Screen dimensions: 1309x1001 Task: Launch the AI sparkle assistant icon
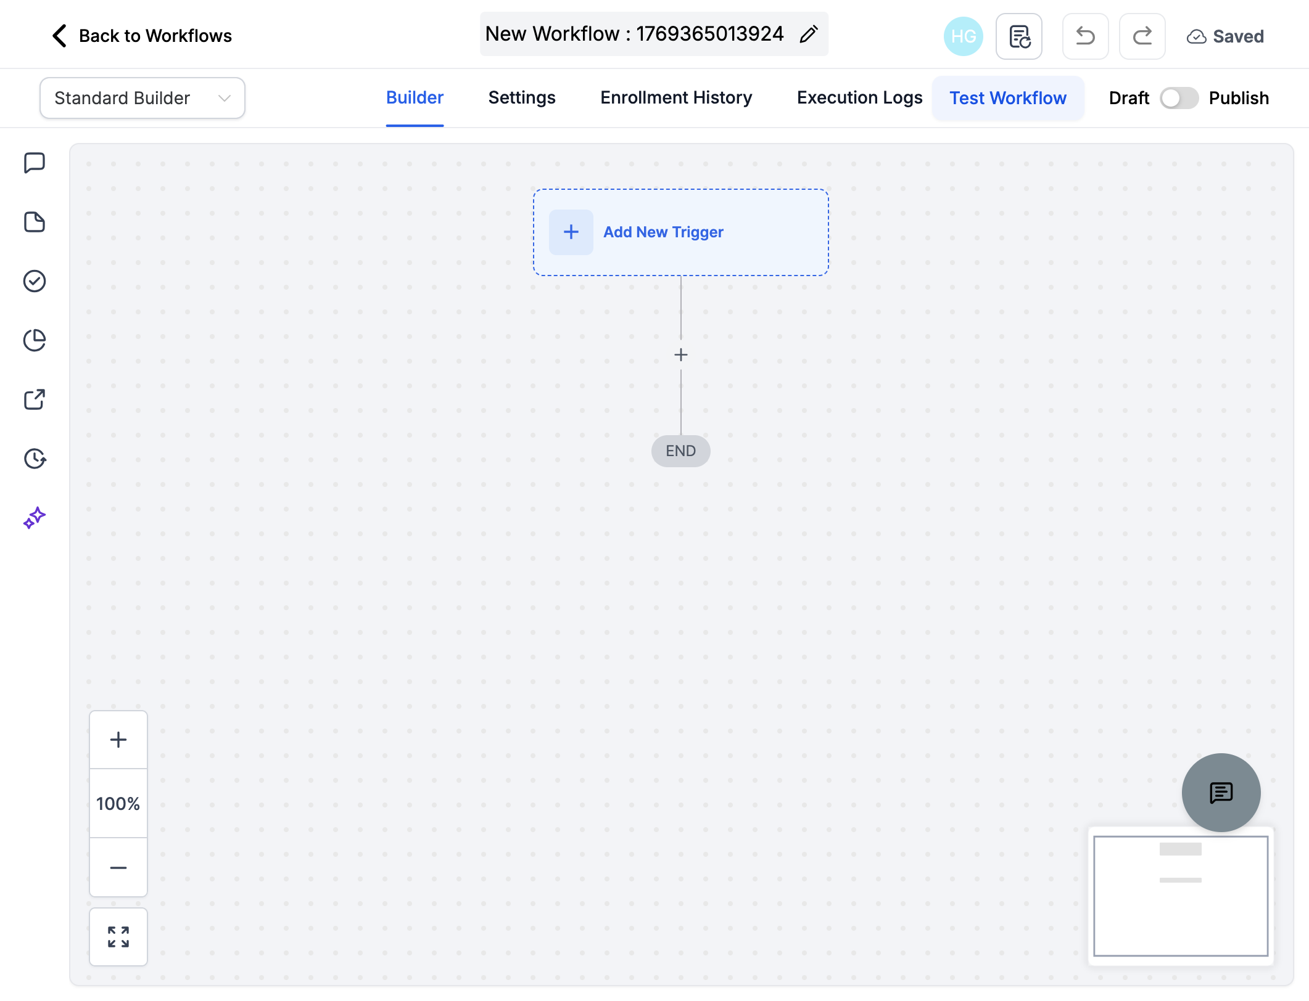(x=35, y=518)
